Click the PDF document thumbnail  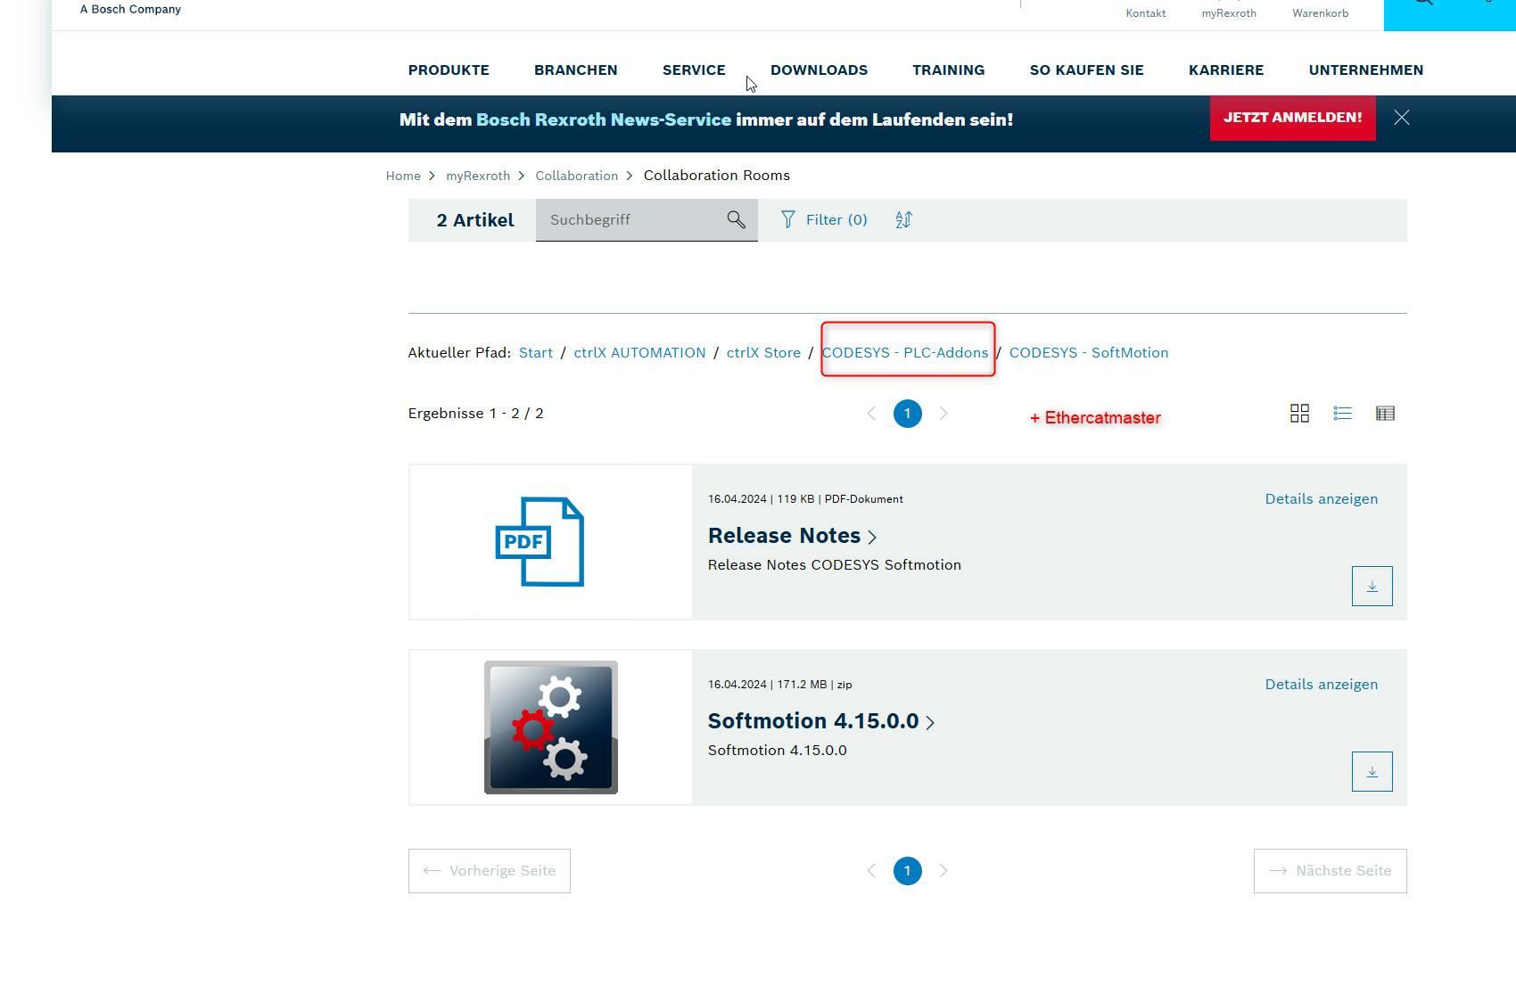(540, 542)
